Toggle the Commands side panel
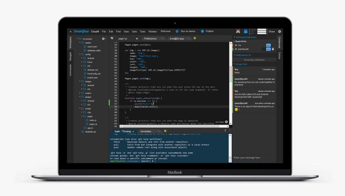 pyautogui.click(x=70, y=70)
